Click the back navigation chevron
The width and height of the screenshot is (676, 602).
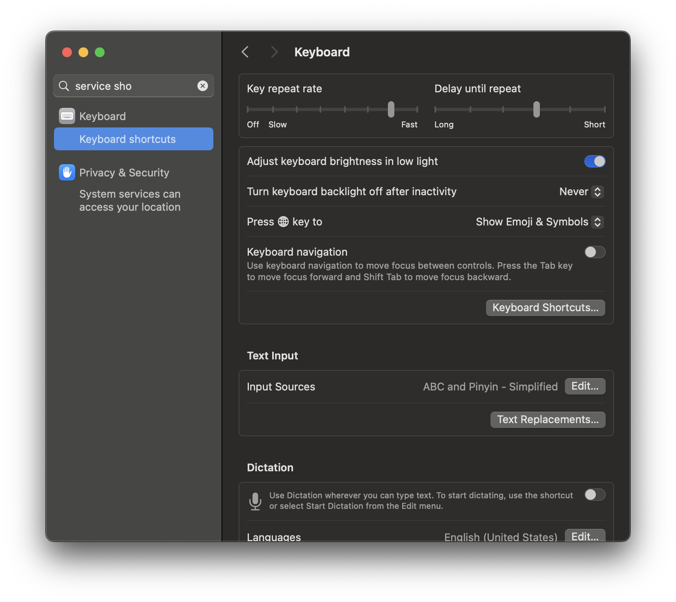pyautogui.click(x=245, y=52)
